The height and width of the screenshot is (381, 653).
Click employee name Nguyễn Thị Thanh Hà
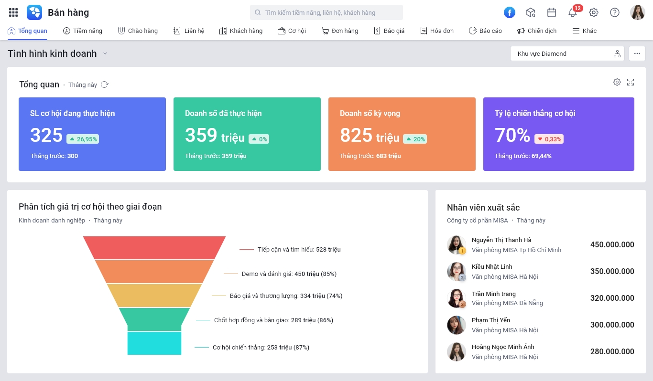[x=501, y=240]
